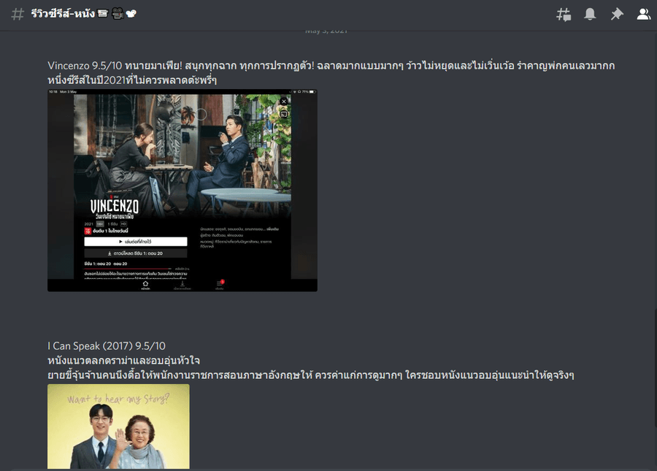Image resolution: width=657 pixels, height=471 pixels.
Task: Click the หนังแนวตลกดราม่าและอบอุ่นหัวใจ message line
Action: click(x=123, y=361)
